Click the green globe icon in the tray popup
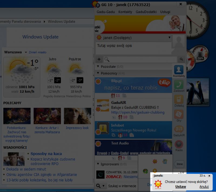 point(145,171)
